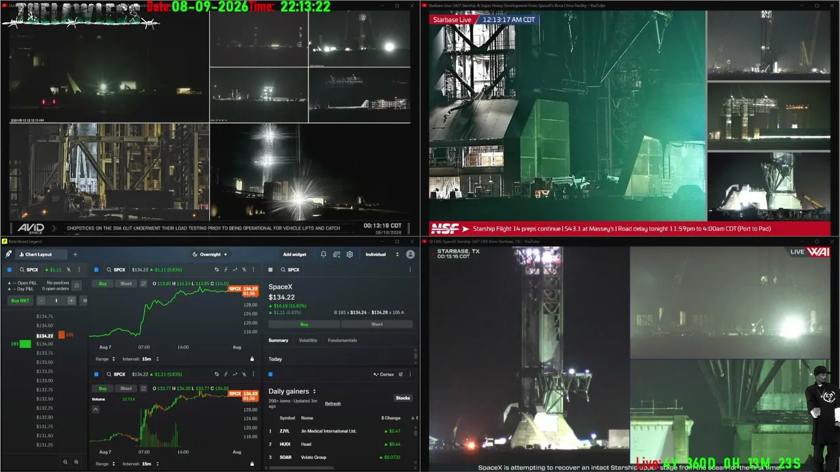Click Short on the lower SPCX chart

click(x=126, y=389)
